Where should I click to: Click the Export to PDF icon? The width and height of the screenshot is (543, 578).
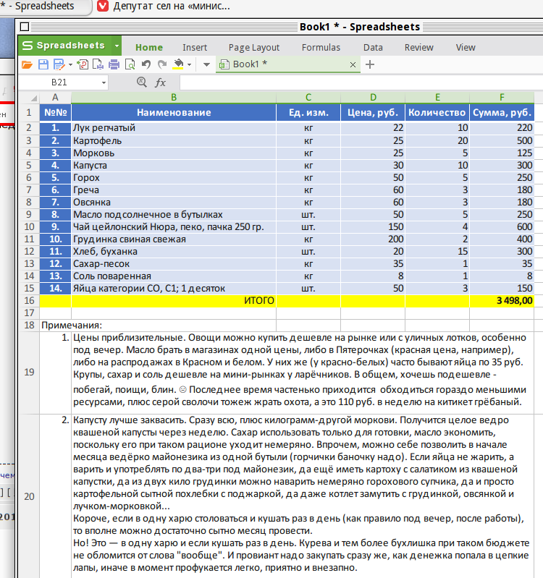click(83, 64)
